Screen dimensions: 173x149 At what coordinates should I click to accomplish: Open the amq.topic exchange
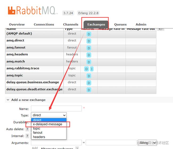click(15, 75)
